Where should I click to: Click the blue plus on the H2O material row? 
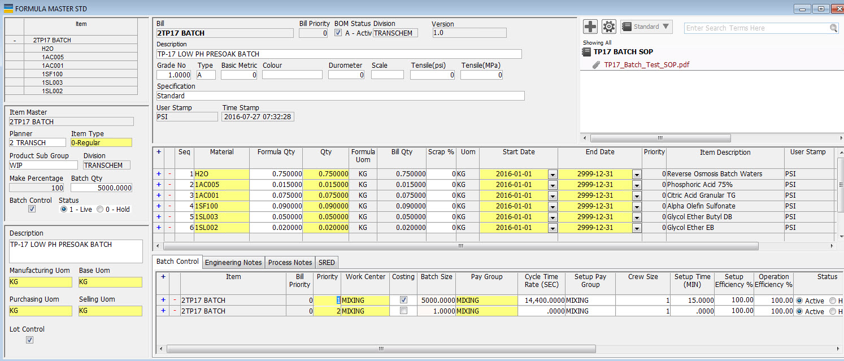159,174
